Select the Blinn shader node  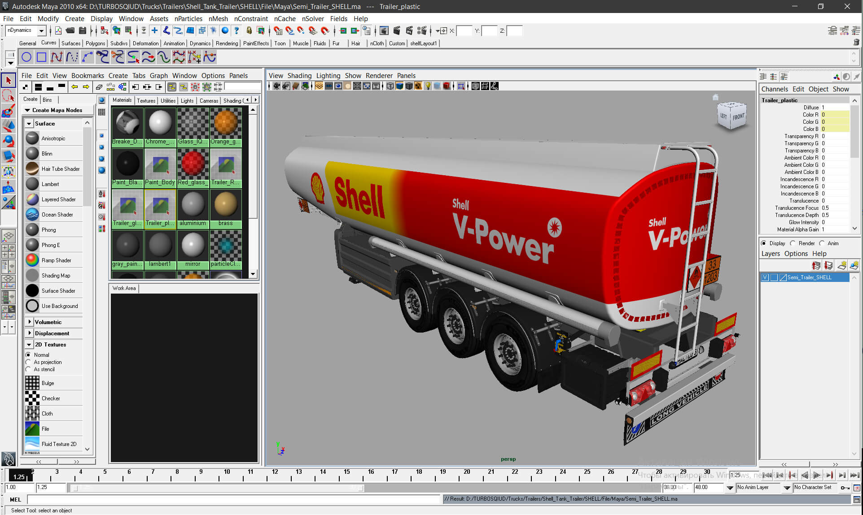[x=54, y=153]
